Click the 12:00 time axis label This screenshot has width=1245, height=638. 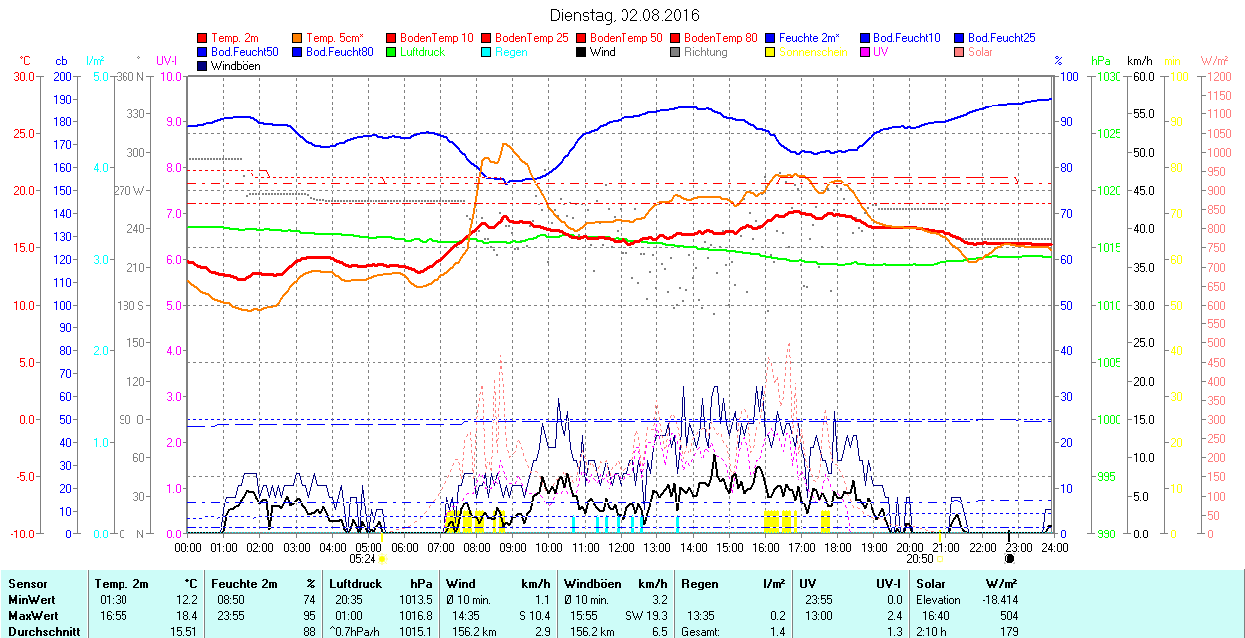(622, 547)
